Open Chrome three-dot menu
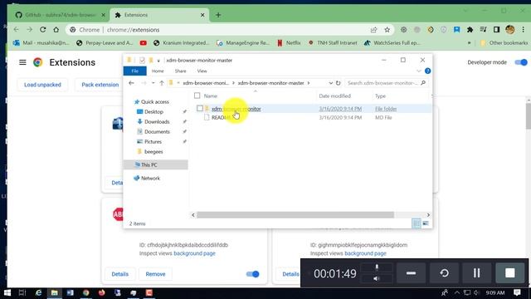Image resolution: width=531 pixels, height=299 pixels. point(523,30)
